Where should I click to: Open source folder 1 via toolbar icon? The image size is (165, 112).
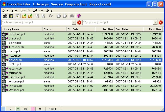(x=24, y=16)
